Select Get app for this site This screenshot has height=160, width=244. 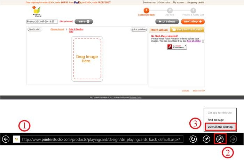(219, 113)
